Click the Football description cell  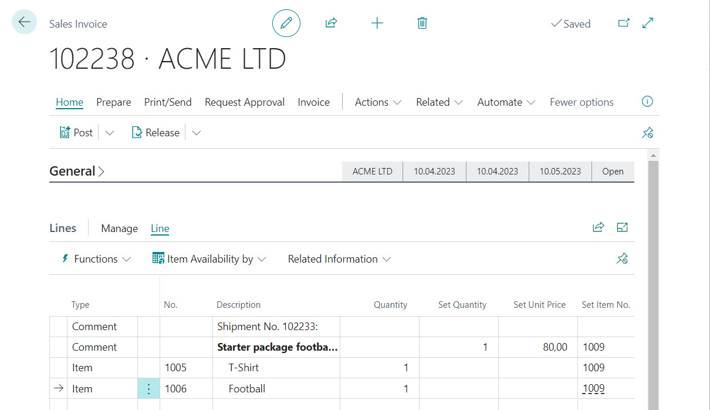tap(276, 388)
